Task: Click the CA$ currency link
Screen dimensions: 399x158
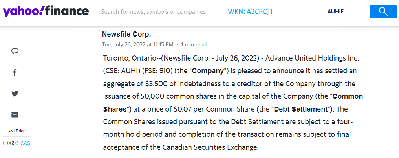Action: pyautogui.click(x=26, y=143)
